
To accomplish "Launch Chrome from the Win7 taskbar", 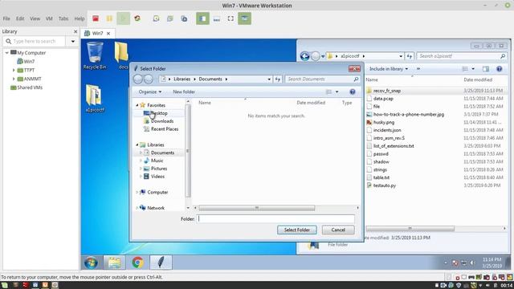I will [137, 263].
